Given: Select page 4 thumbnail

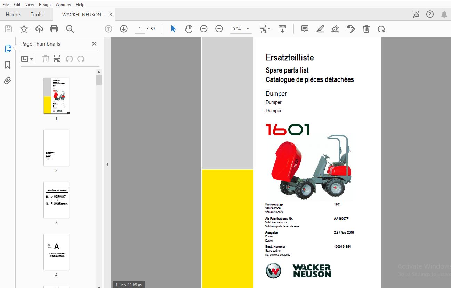Looking at the screenshot, I should coord(56,252).
